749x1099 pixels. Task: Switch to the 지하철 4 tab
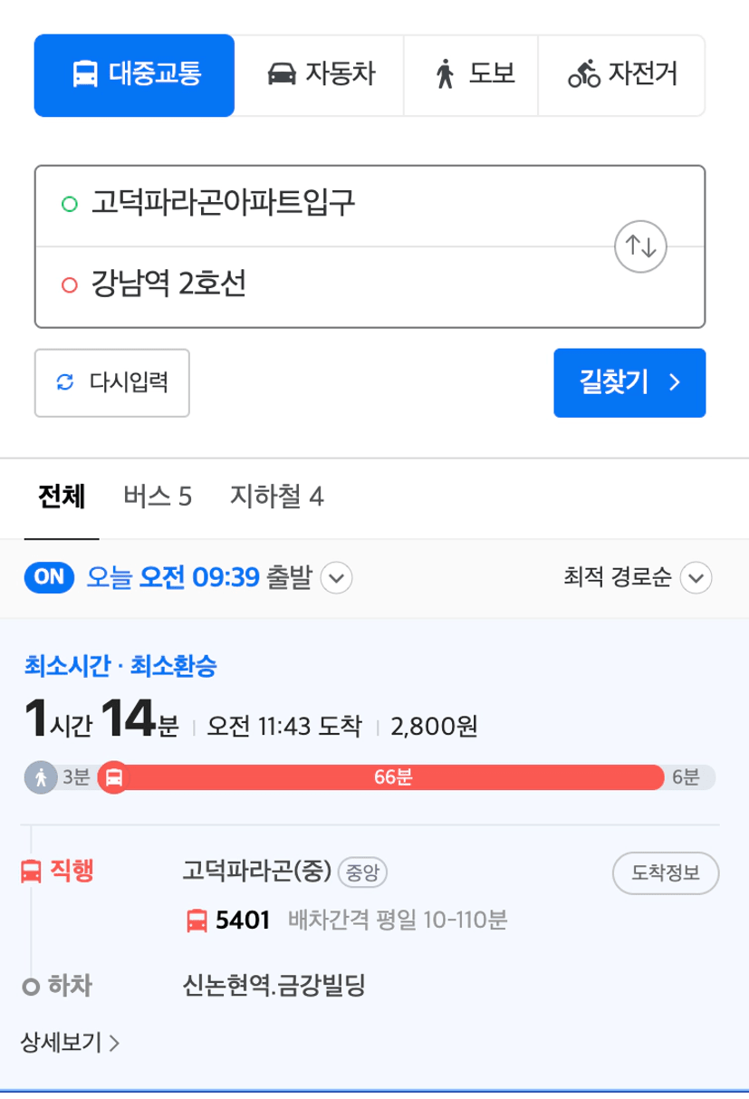276,496
